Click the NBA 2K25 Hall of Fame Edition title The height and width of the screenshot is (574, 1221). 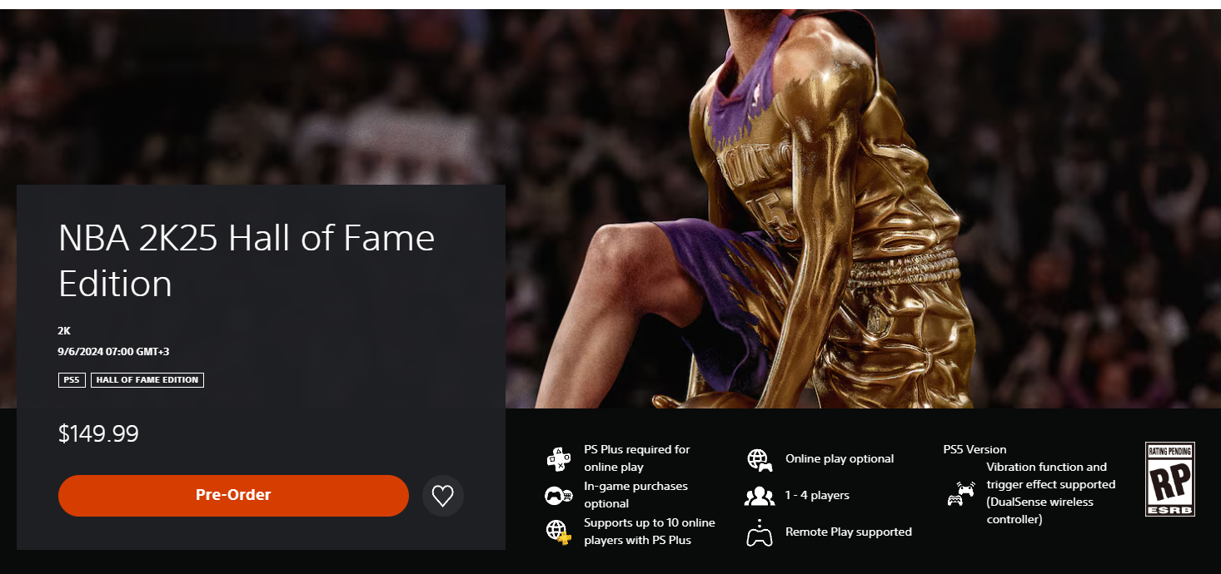click(x=247, y=261)
